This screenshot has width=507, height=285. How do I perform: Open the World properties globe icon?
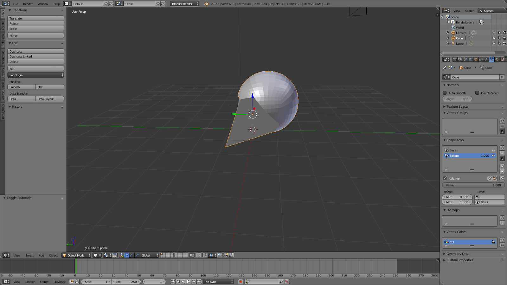pyautogui.click(x=471, y=59)
